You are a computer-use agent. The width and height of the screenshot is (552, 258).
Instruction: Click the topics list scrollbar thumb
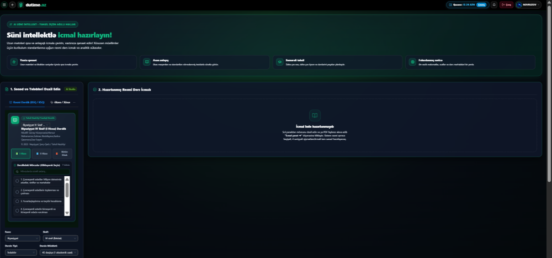click(67, 190)
